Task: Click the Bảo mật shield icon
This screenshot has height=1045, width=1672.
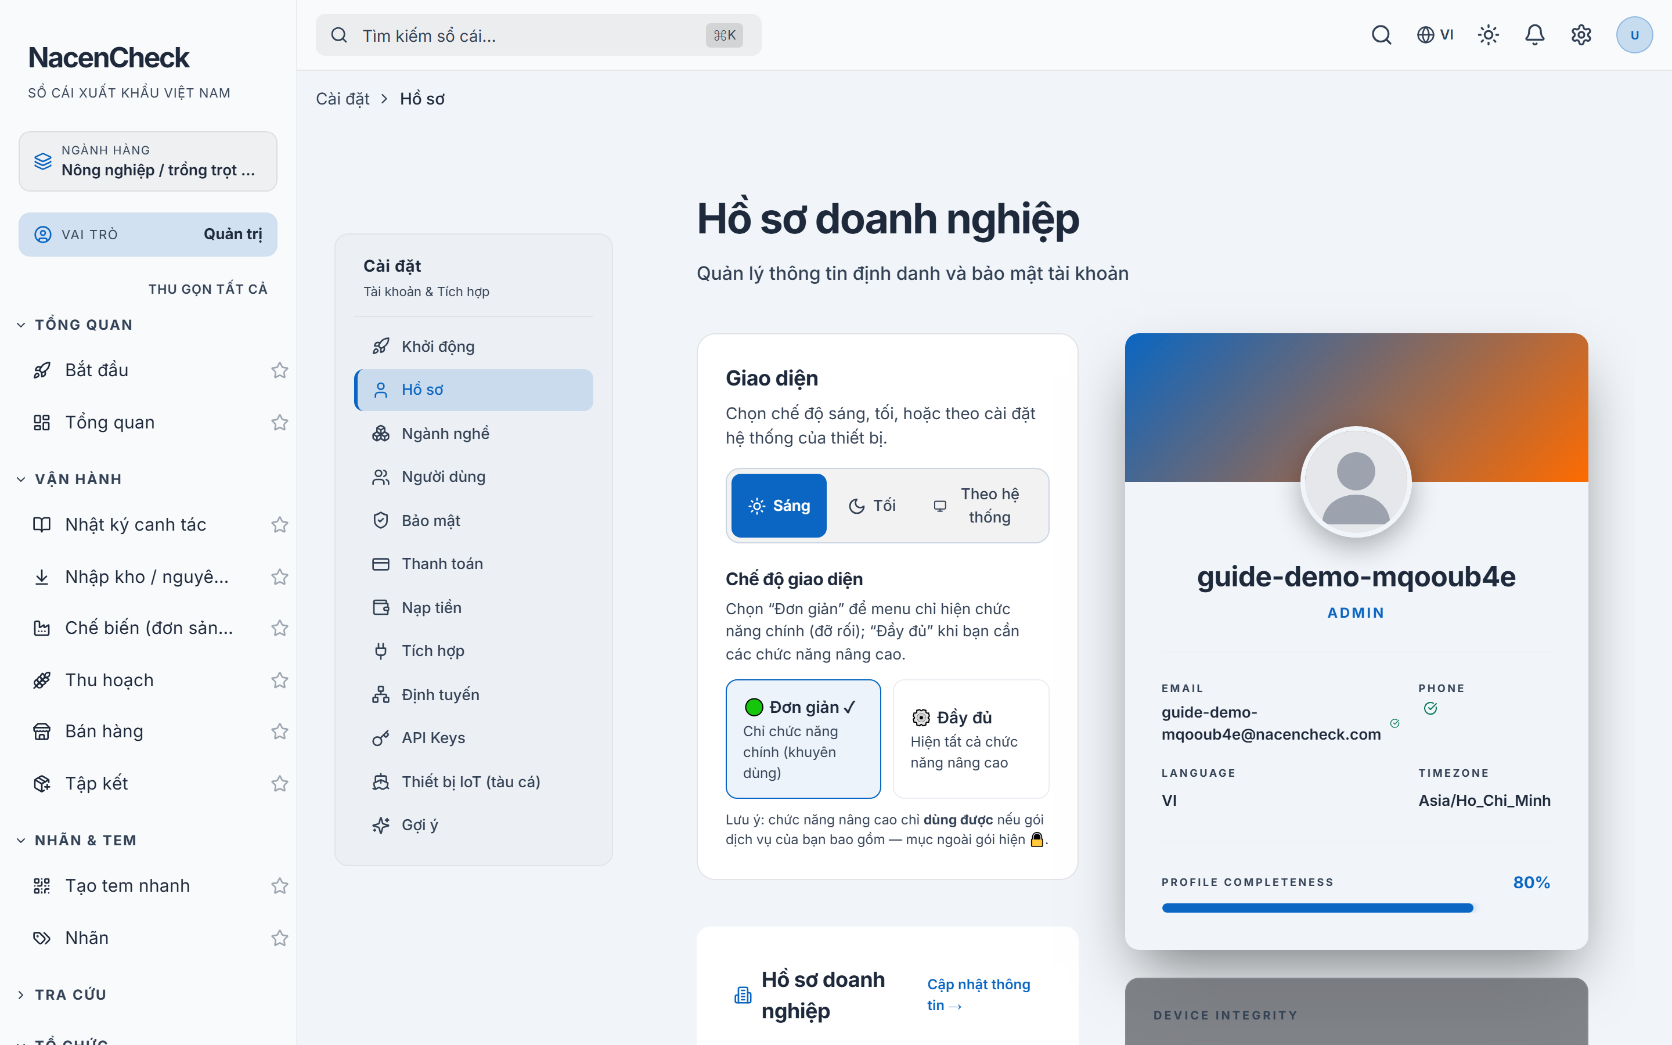Action: [x=381, y=520]
